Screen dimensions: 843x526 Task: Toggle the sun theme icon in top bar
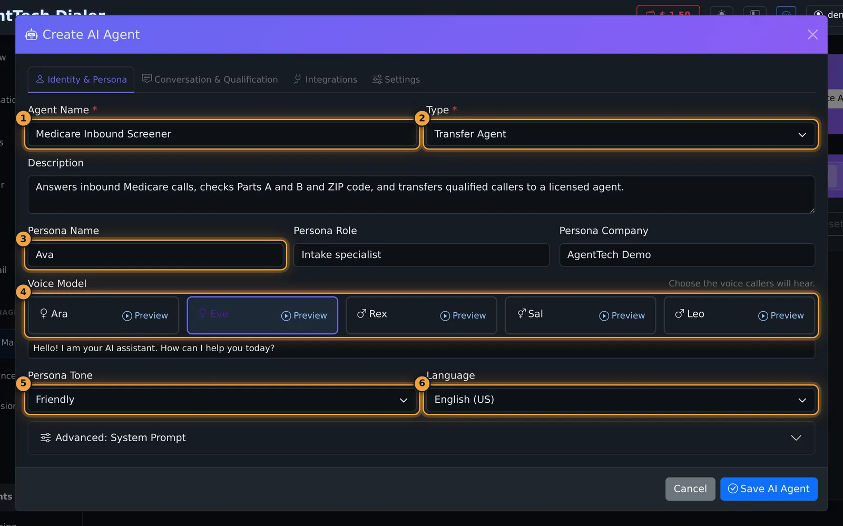721,13
